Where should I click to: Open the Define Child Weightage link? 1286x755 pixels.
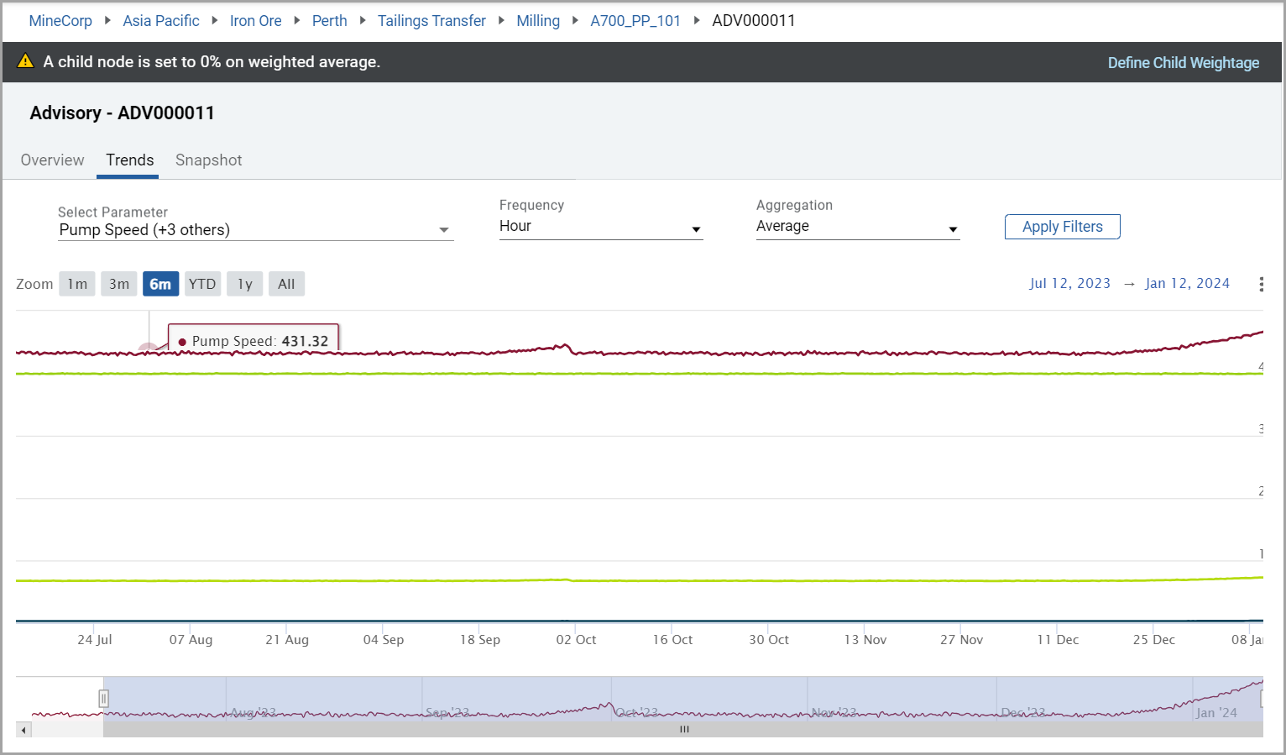pos(1183,63)
